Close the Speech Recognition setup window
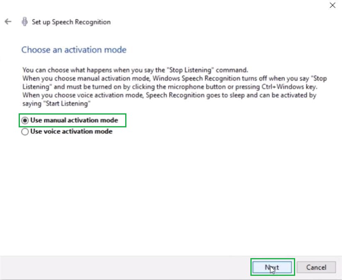 coord(332,5)
